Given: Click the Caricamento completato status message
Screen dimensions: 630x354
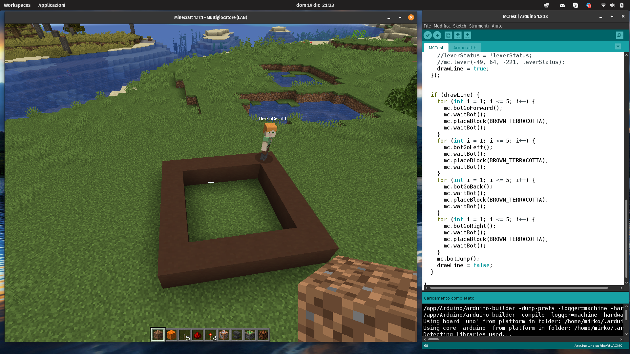Looking at the screenshot, I should click(449, 298).
